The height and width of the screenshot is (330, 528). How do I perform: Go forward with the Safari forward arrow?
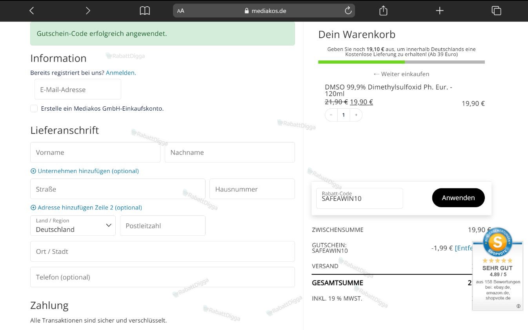tap(88, 11)
